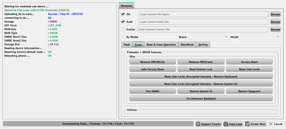The image size is (286, 129).
Task: Click the Resetting factory default state line
Action: tap(28, 52)
